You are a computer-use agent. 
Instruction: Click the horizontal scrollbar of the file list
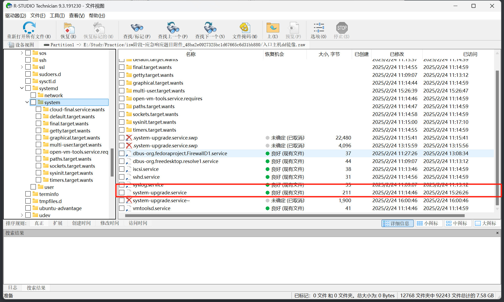coord(294,216)
